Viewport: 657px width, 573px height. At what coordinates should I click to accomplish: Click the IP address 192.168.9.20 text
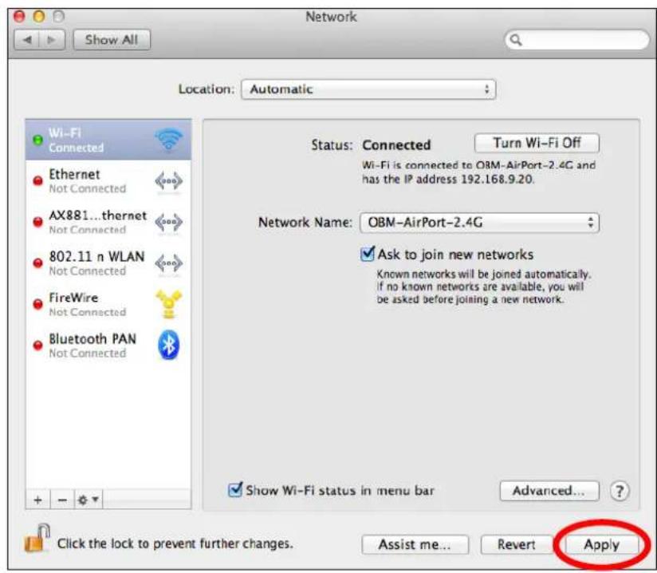coord(497,179)
